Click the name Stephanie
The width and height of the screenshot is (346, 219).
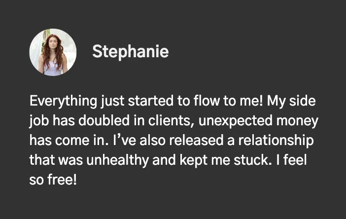pos(131,51)
